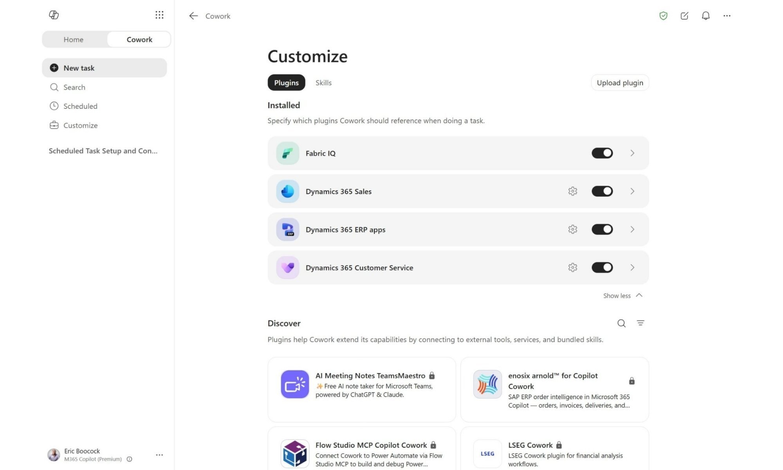Open notifications bell
The height and width of the screenshot is (470, 783).
tap(705, 16)
